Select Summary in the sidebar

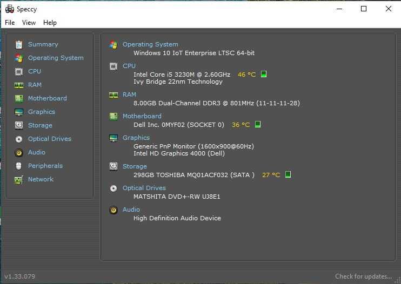point(43,44)
